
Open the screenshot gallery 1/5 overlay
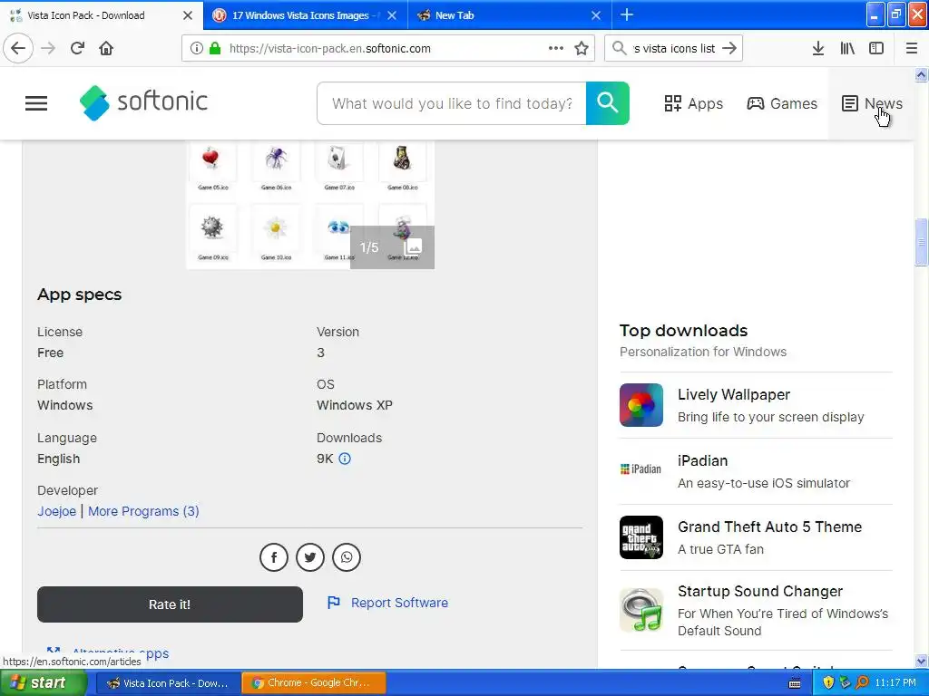pos(392,247)
